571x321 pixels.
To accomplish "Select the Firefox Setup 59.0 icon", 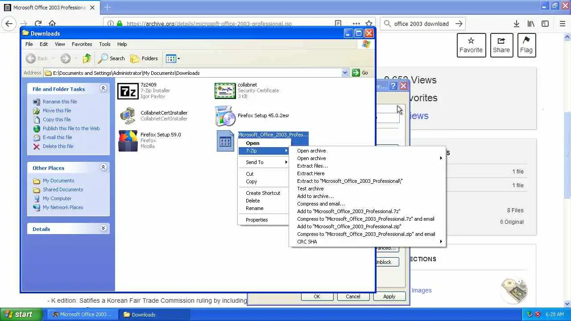I will point(128,141).
